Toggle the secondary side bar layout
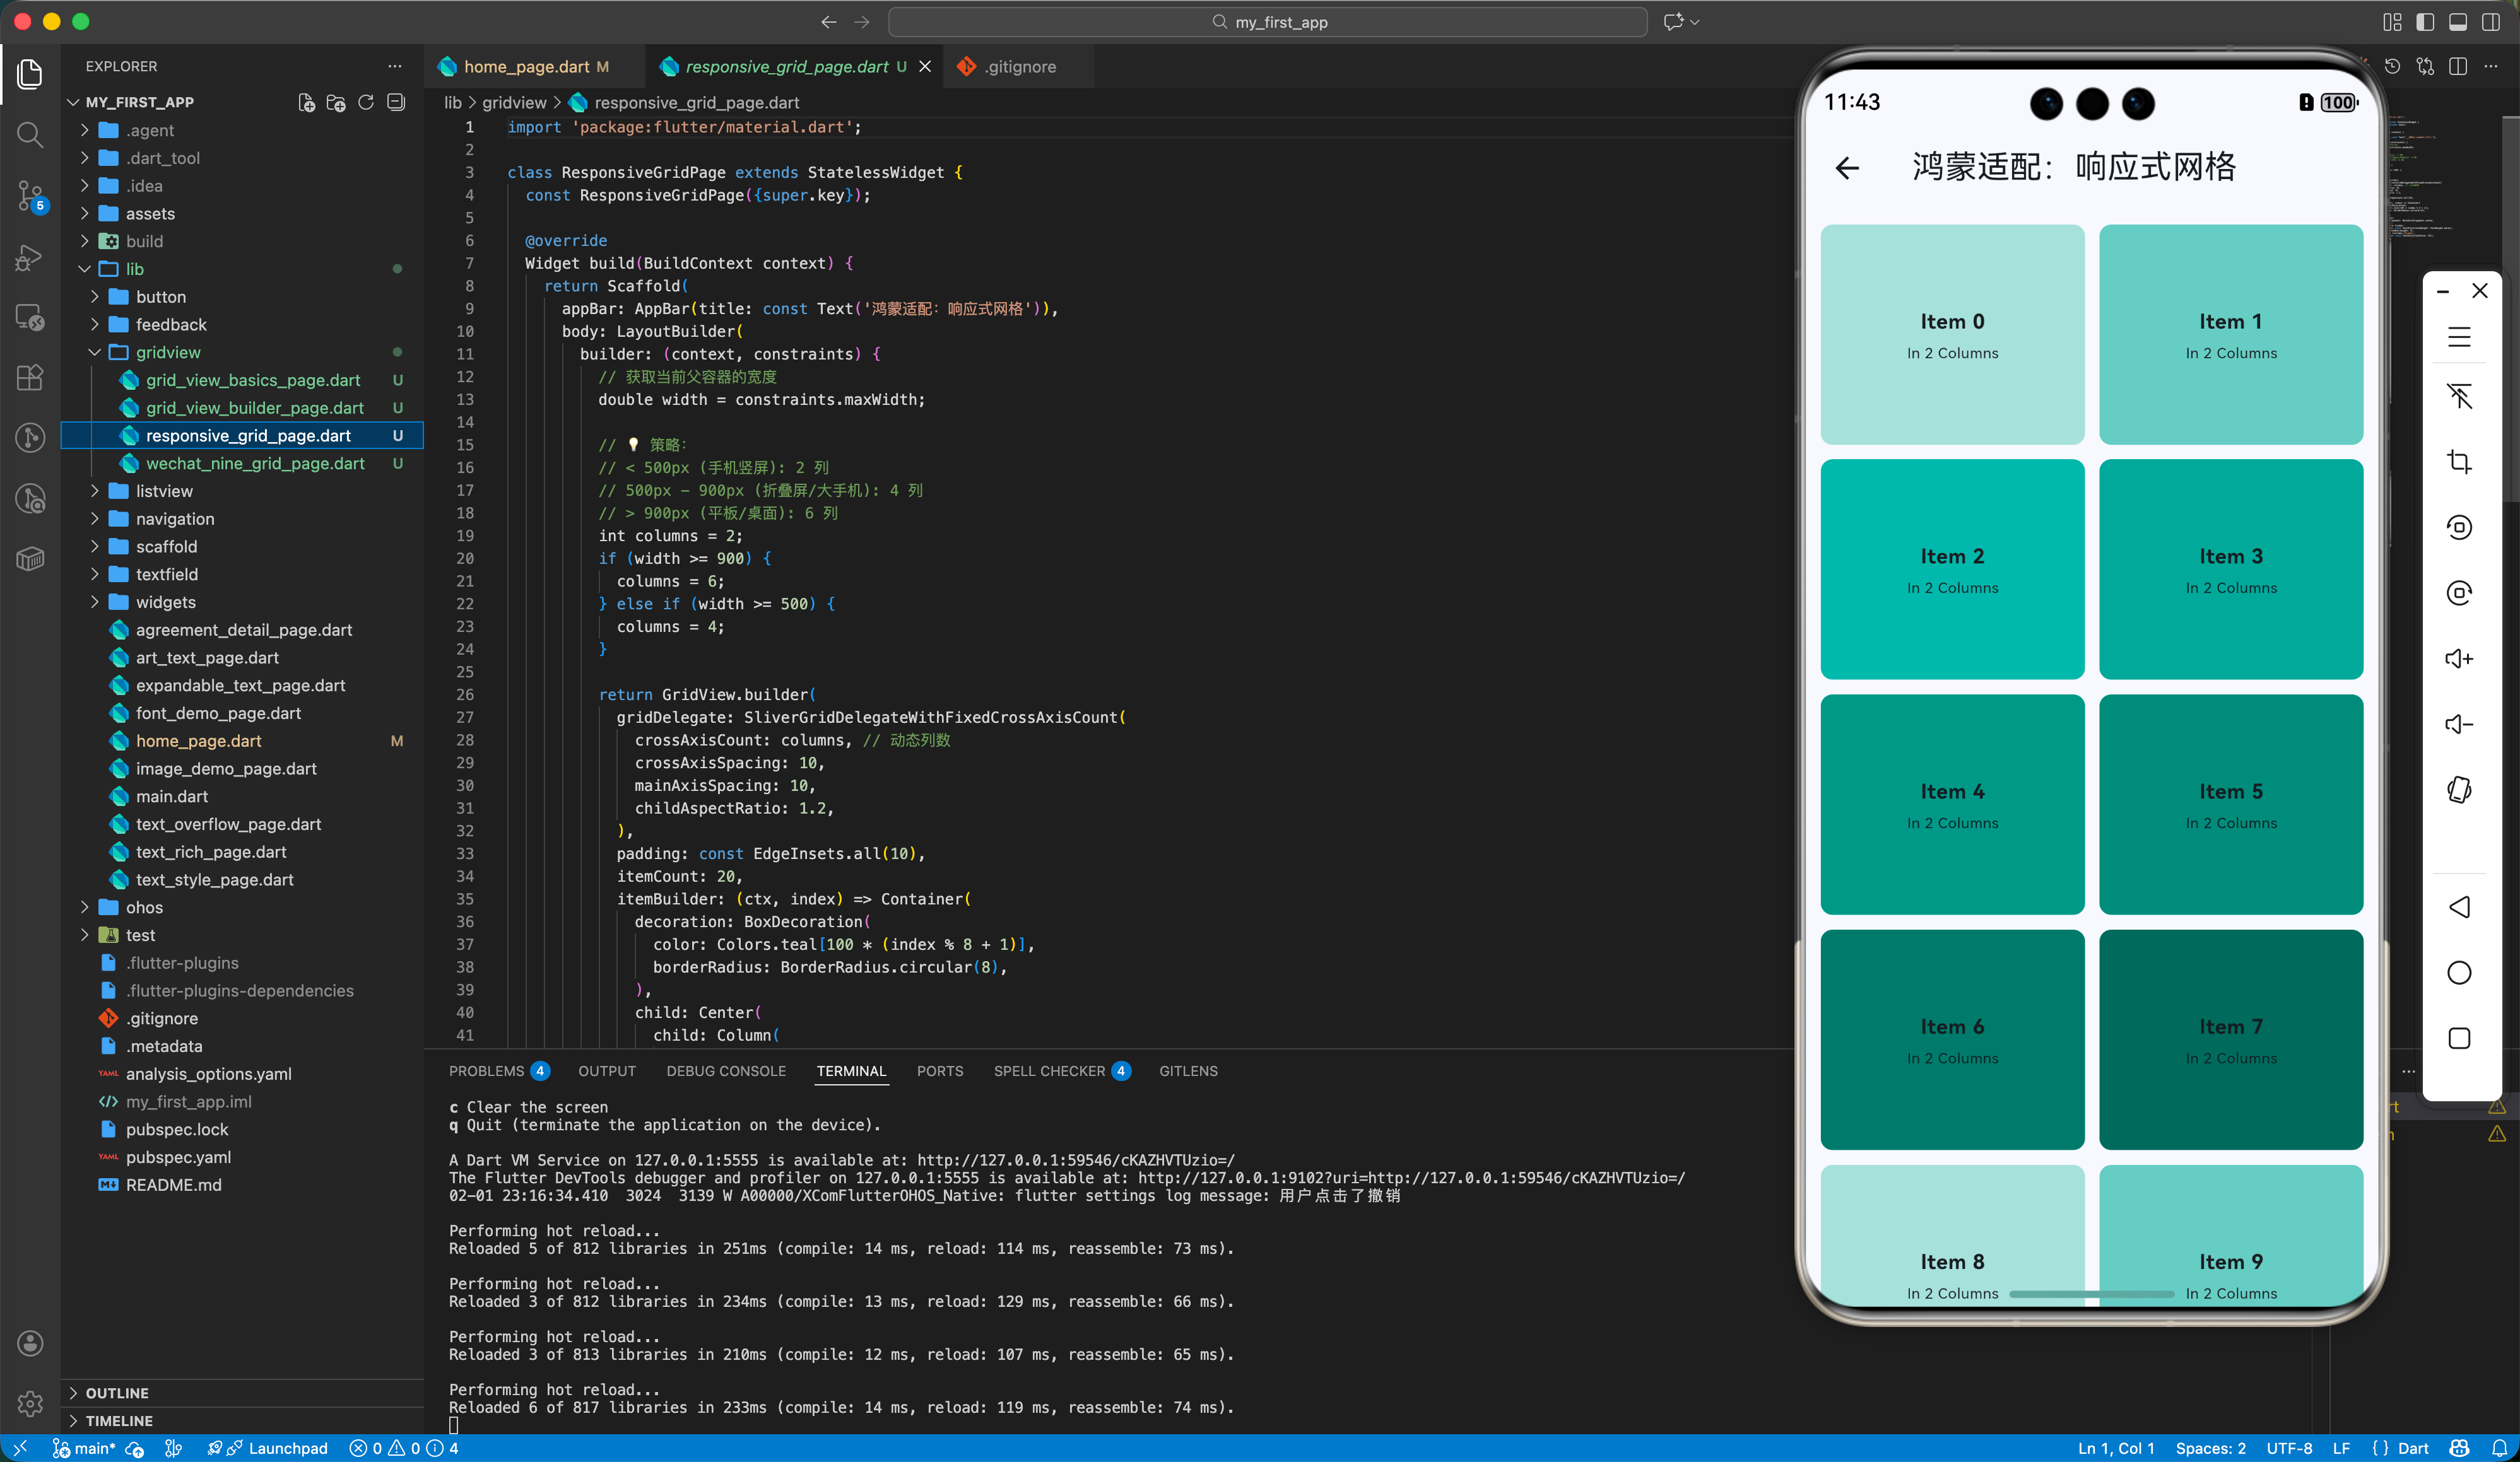Image resolution: width=2520 pixels, height=1462 pixels. click(x=2491, y=22)
